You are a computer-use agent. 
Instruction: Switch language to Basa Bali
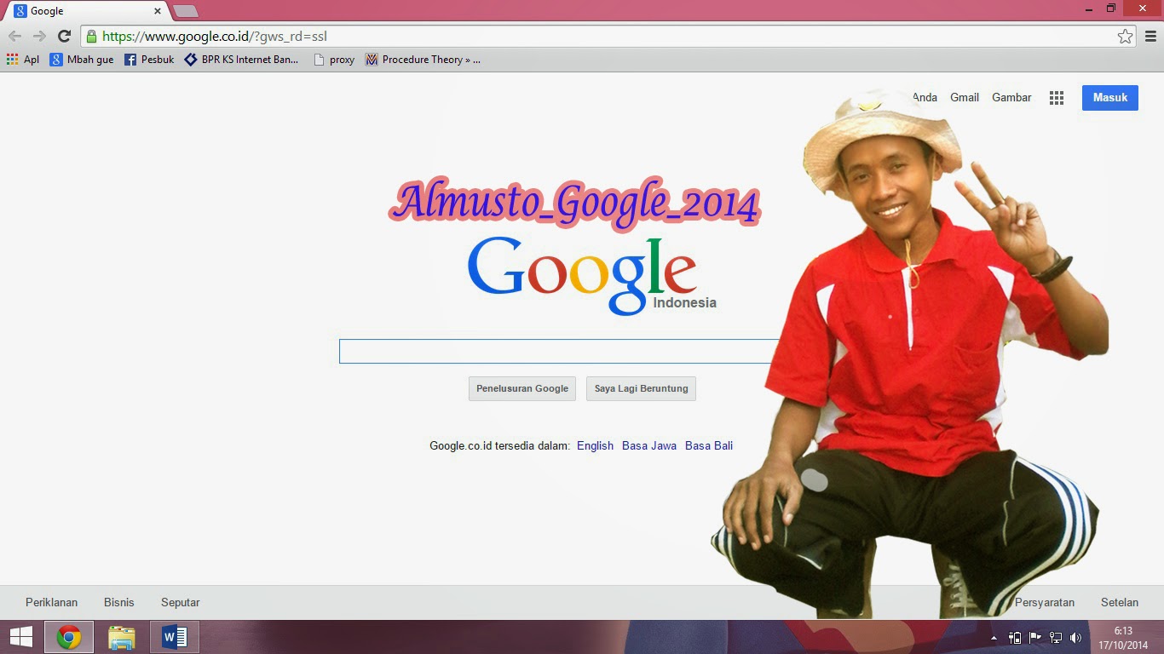click(x=709, y=445)
